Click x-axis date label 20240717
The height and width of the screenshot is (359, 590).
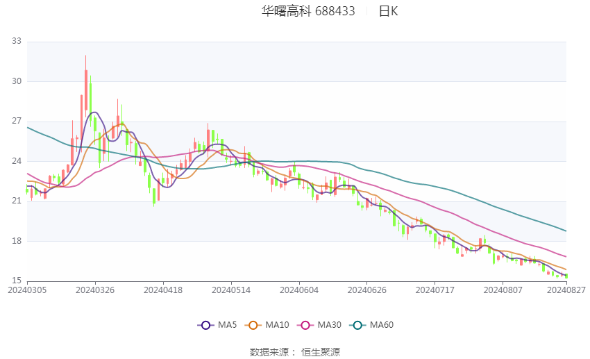point(435,290)
